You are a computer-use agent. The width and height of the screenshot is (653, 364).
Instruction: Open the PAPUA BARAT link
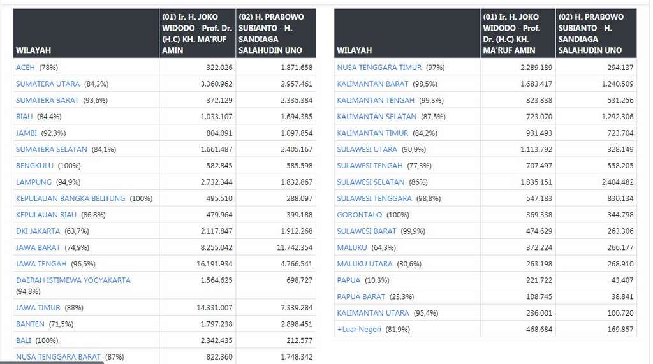[x=361, y=296]
